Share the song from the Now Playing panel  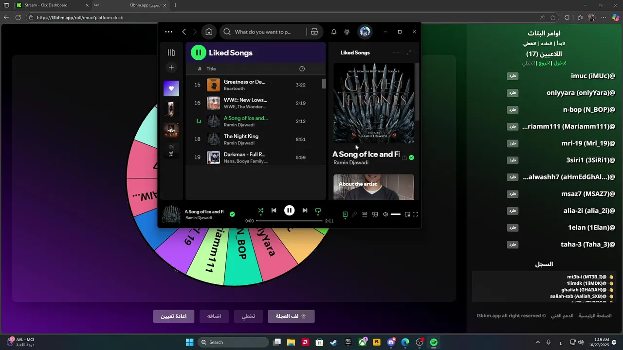(404, 157)
